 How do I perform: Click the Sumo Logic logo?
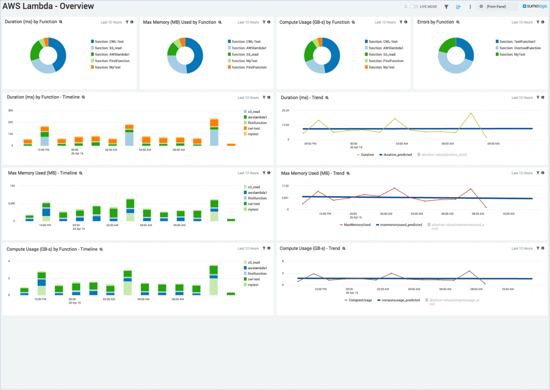pos(534,6)
